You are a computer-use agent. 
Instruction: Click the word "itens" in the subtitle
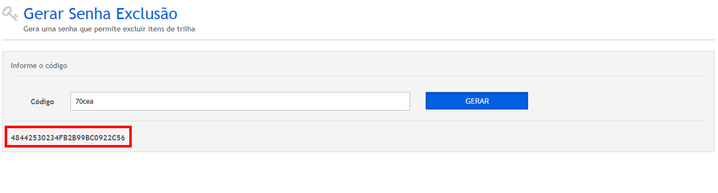(156, 29)
